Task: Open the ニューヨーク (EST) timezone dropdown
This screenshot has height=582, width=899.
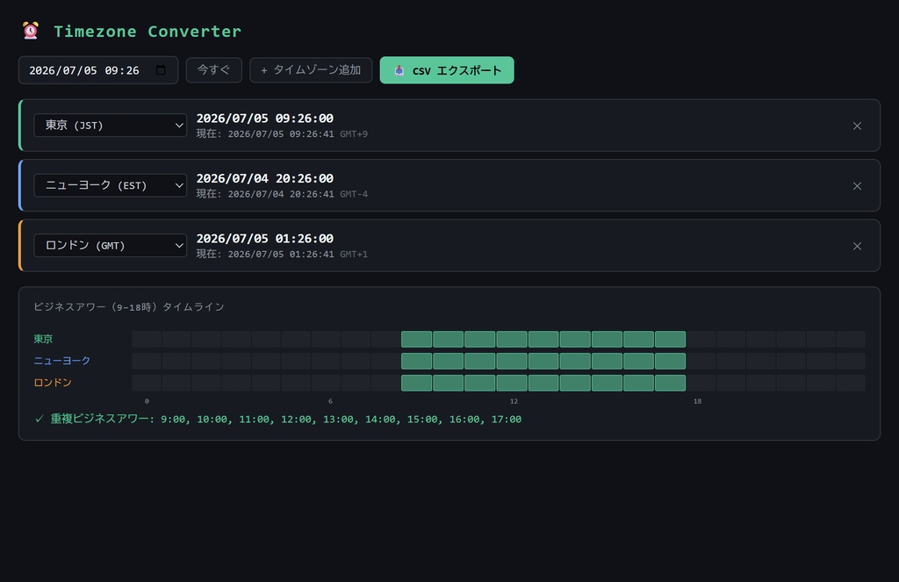Action: 110,185
